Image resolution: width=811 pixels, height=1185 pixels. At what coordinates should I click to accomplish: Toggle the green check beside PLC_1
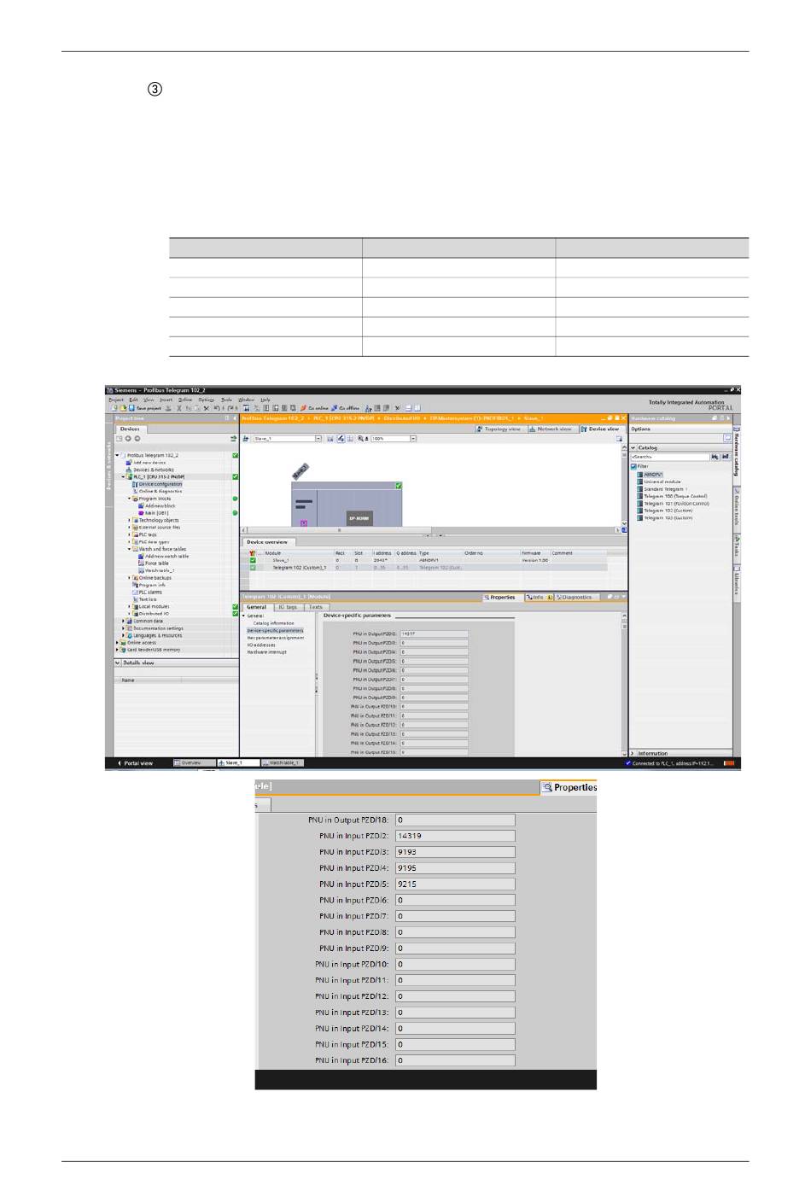coord(235,476)
